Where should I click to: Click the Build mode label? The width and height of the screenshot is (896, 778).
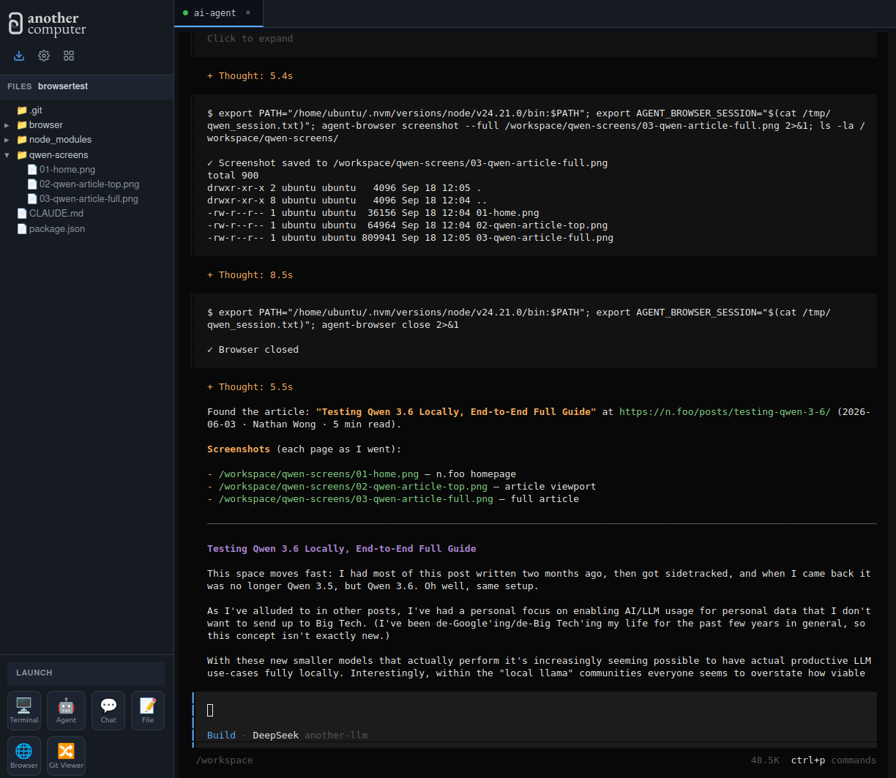pos(221,735)
